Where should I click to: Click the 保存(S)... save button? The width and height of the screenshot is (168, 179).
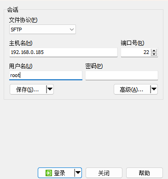28,89
